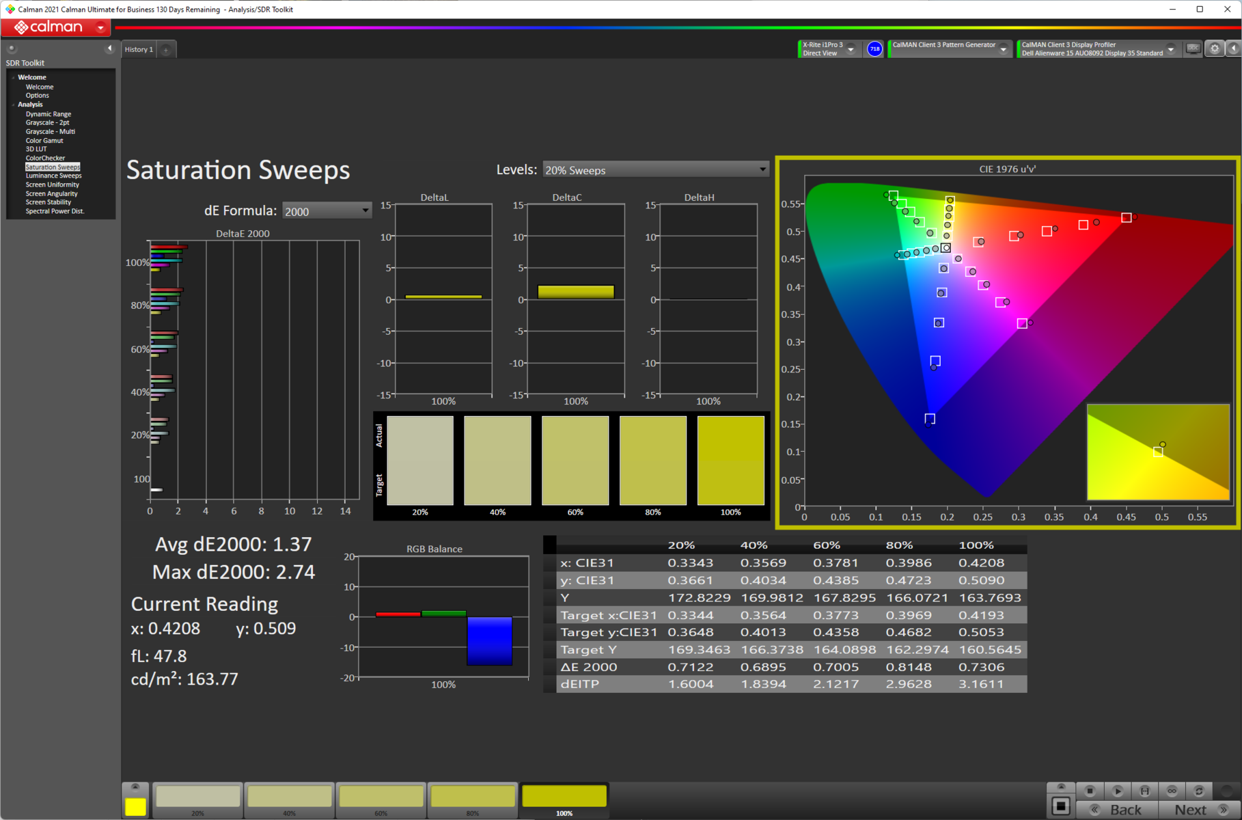Click the continuous read infinity icon

1172,791
